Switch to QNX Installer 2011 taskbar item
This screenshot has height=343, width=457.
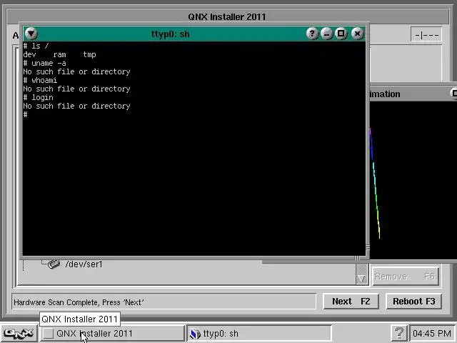click(112, 333)
